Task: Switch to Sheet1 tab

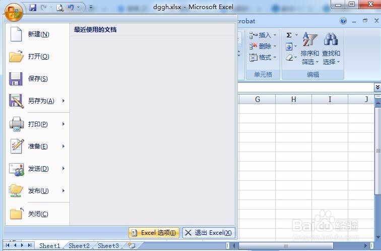Action: 49,245
